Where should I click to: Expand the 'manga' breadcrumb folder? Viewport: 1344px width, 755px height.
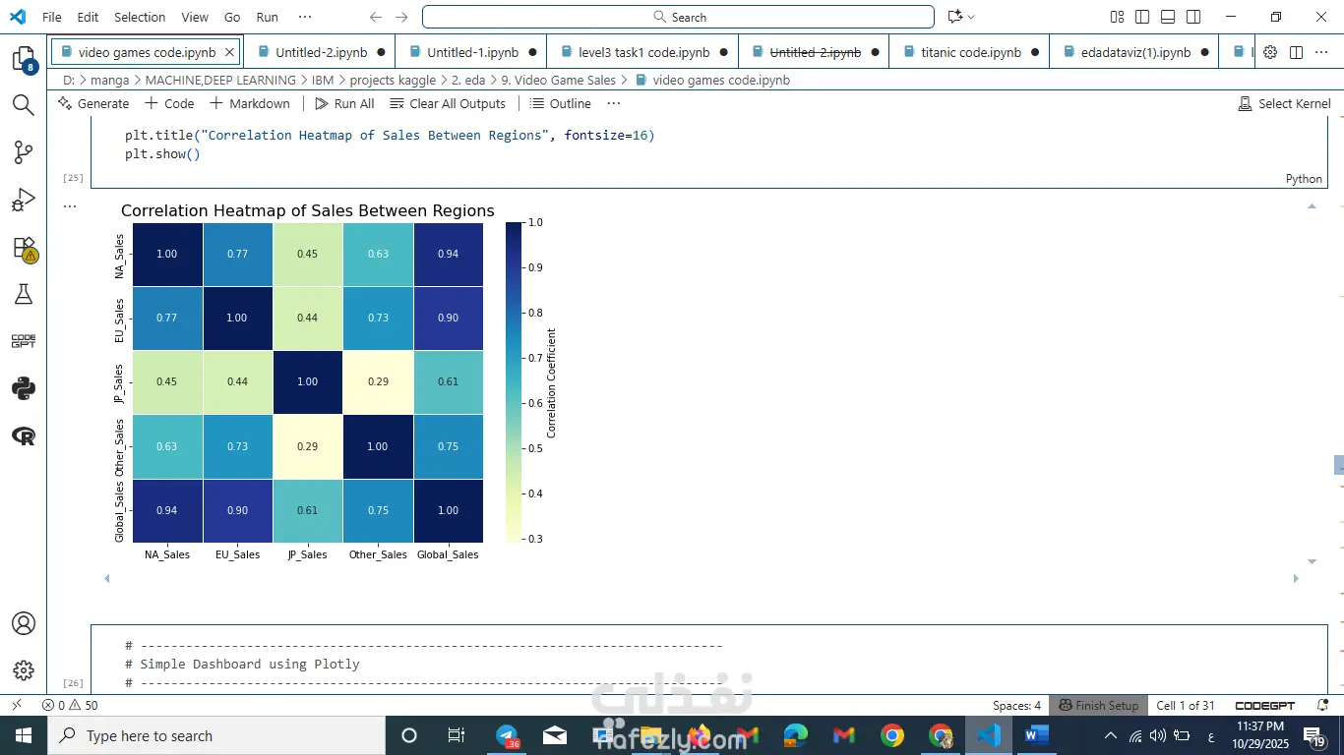[x=109, y=80]
